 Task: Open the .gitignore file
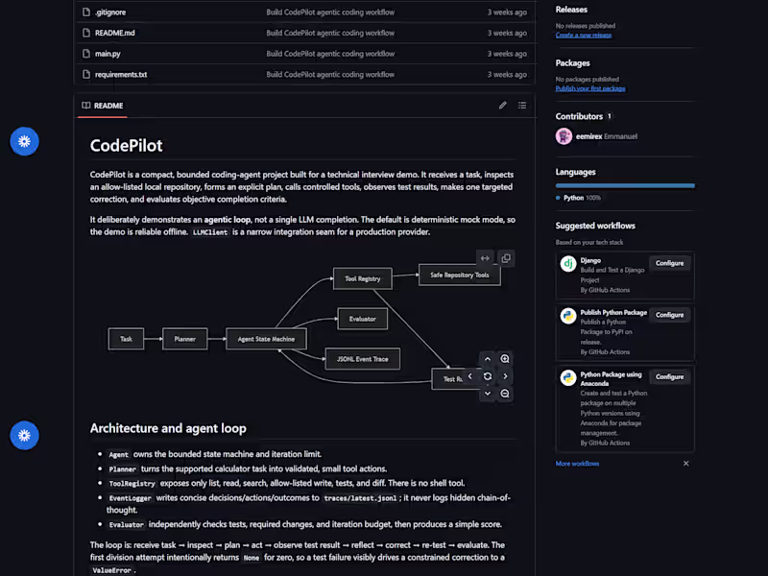110,12
